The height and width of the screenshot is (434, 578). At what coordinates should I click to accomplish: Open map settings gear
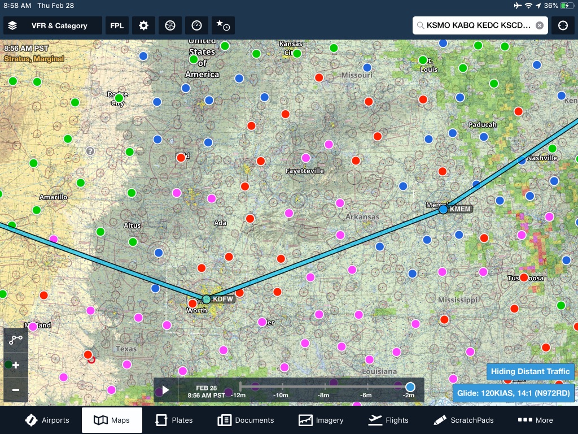pyautogui.click(x=144, y=25)
